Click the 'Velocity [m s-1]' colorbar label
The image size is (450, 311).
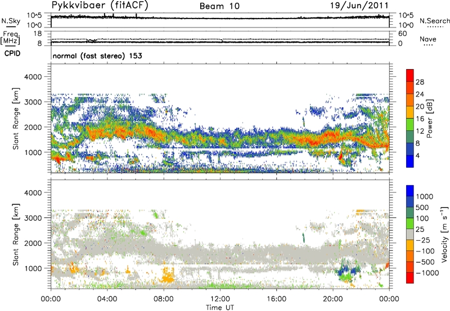(444, 234)
